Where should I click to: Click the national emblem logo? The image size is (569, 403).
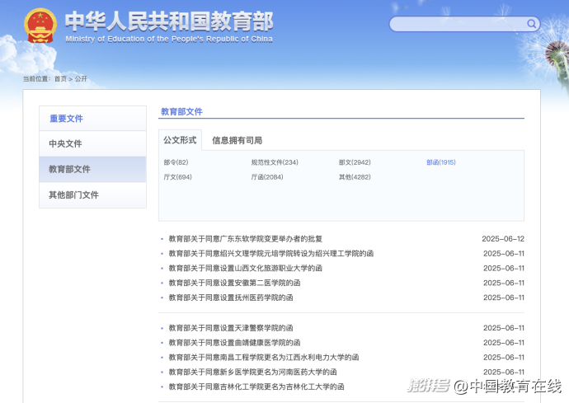pyautogui.click(x=39, y=26)
